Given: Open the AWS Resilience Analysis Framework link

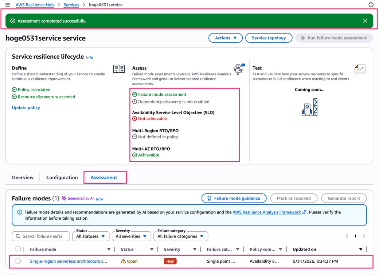Looking at the screenshot, I should (267, 212).
